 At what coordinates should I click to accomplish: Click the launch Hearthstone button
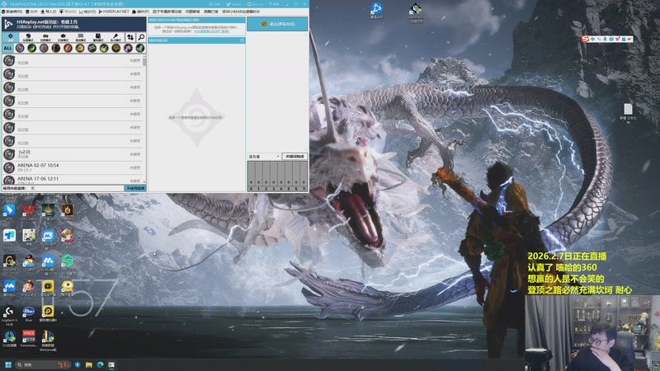277,24
